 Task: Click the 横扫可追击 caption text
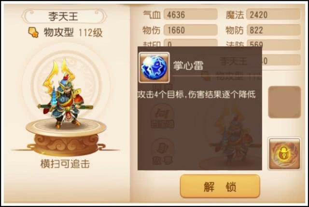click(x=65, y=164)
